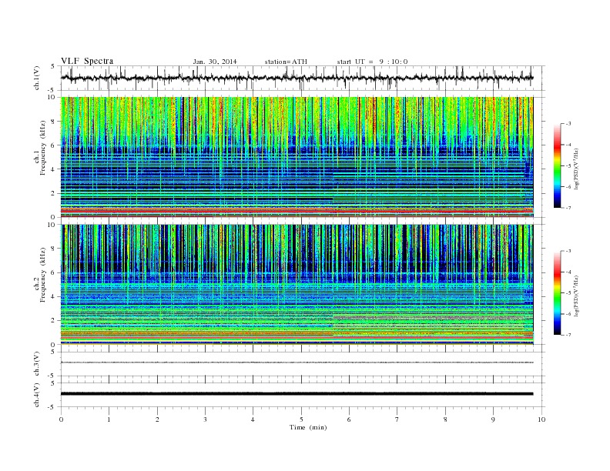Click the '-3' value on ch.1 colorbar
The width and height of the screenshot is (610, 471).
(568, 124)
